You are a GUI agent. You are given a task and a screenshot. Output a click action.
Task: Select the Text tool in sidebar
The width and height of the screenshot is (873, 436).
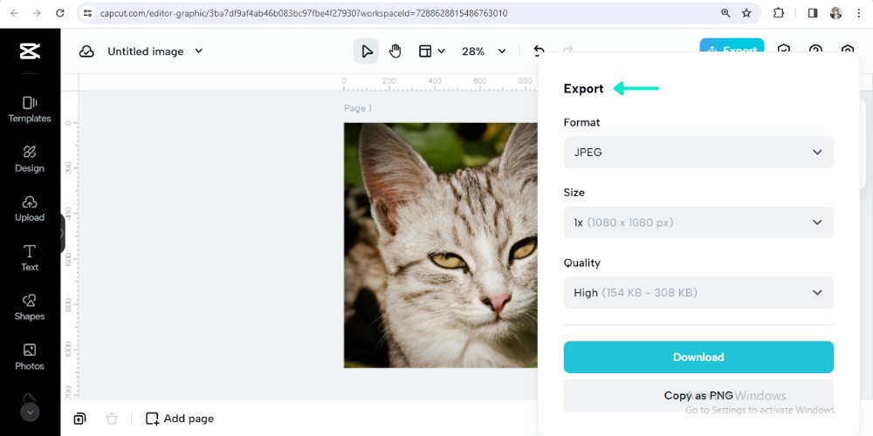point(30,258)
